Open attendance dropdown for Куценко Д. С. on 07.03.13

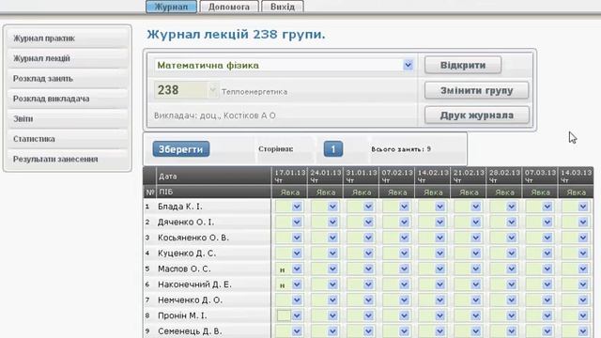(547, 253)
